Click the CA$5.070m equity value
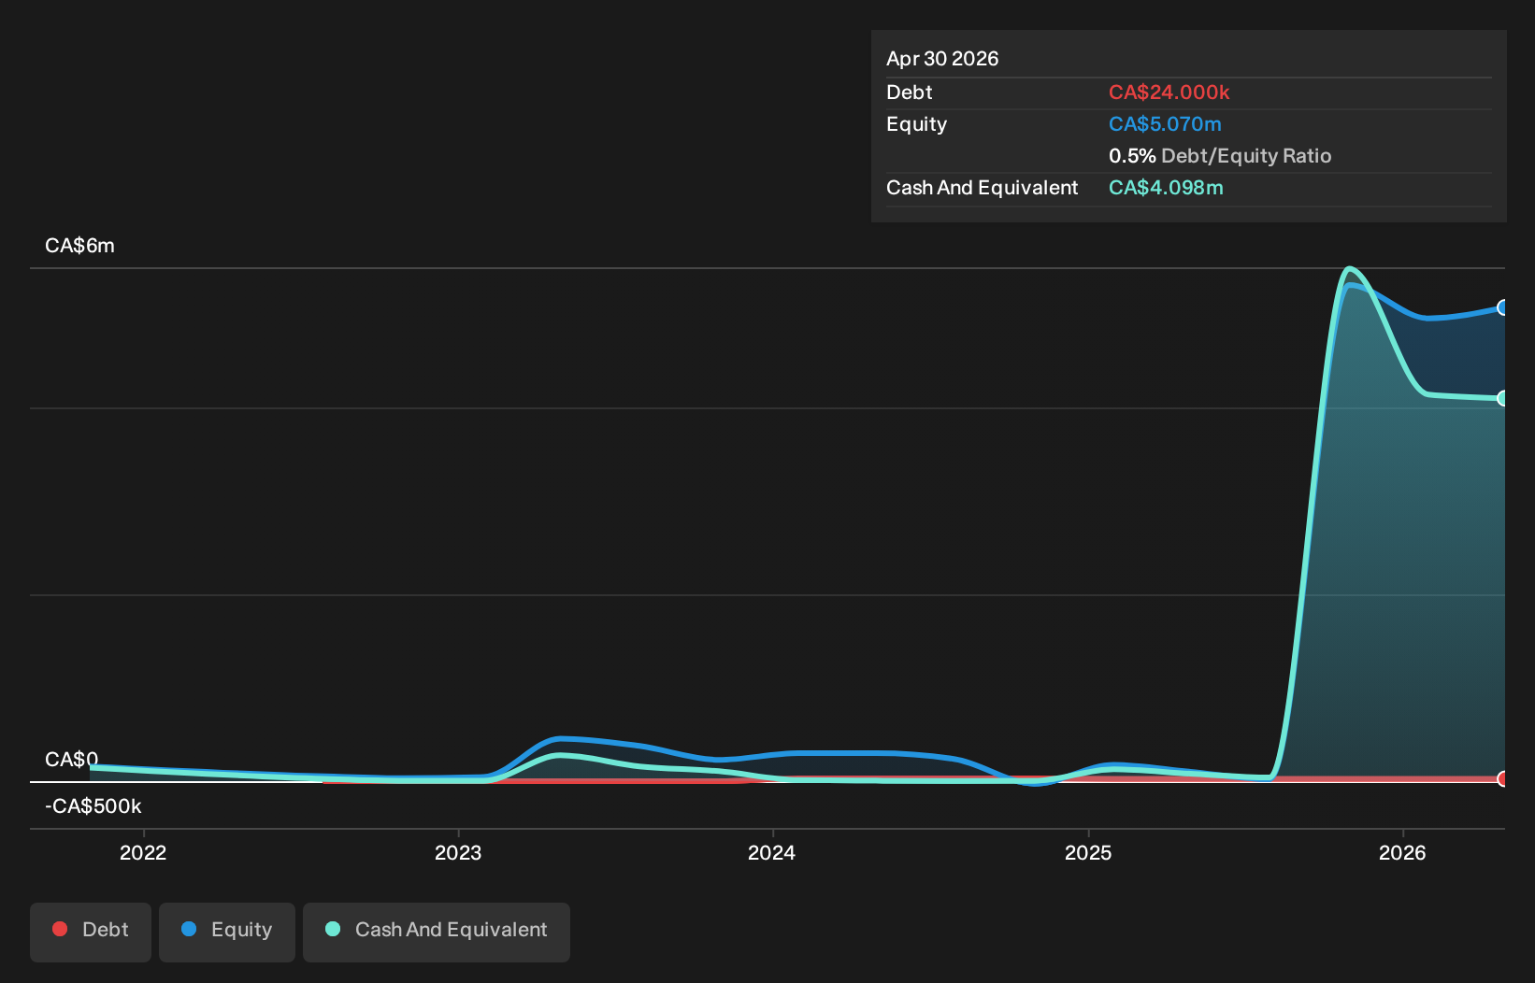 tap(1165, 124)
